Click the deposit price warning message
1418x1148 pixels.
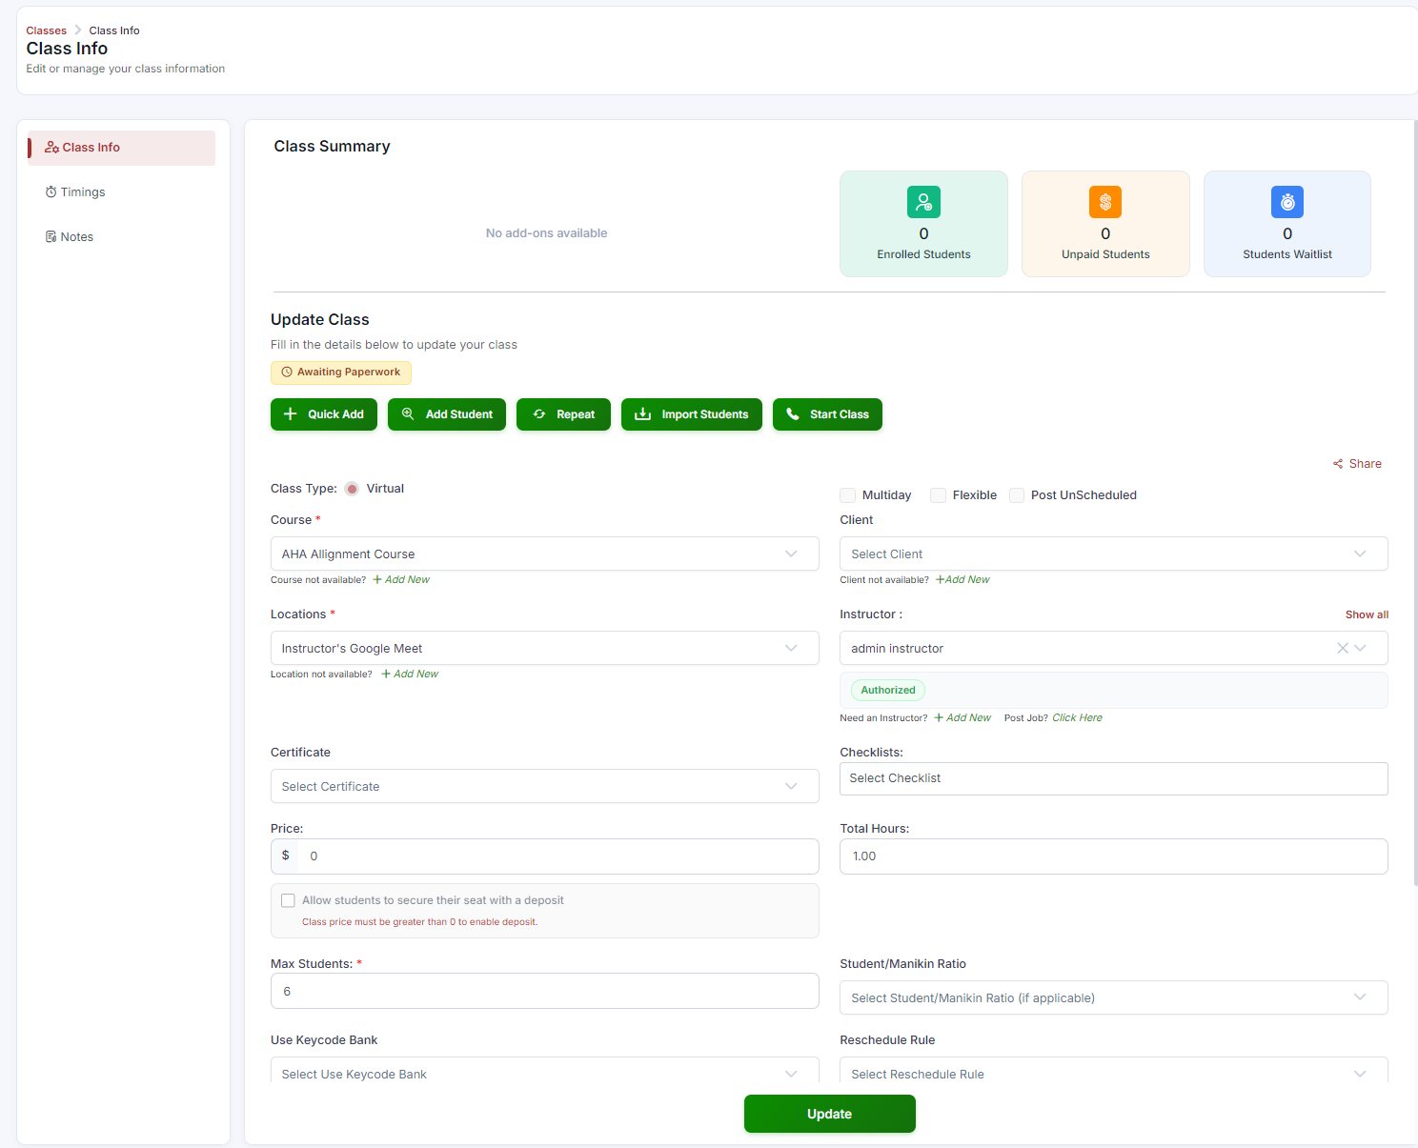point(420,922)
